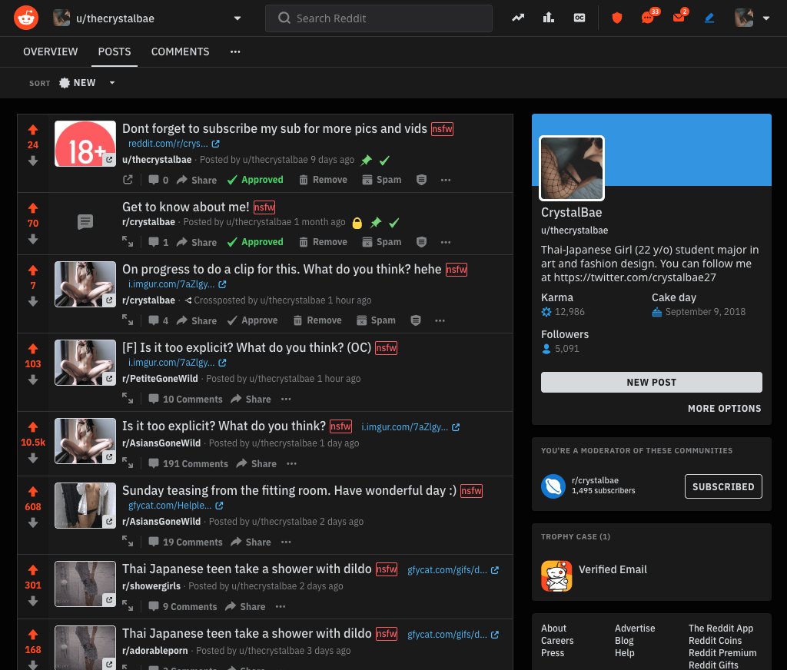Upvote the 'Dont forget to subscribe' post

tap(33, 130)
